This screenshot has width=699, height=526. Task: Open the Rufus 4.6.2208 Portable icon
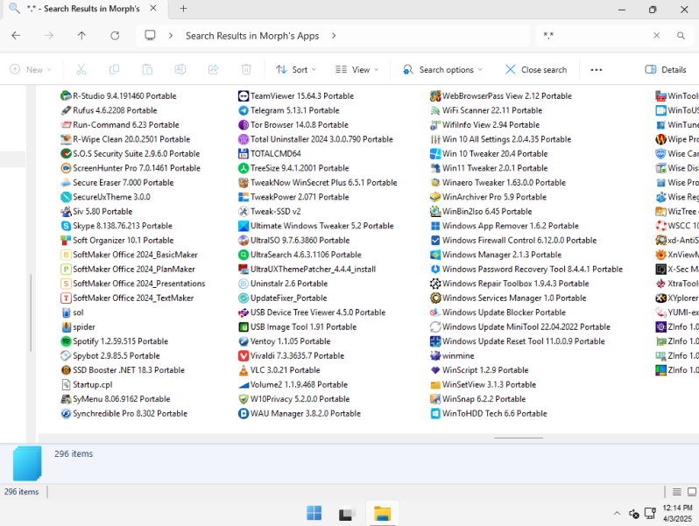click(66, 110)
